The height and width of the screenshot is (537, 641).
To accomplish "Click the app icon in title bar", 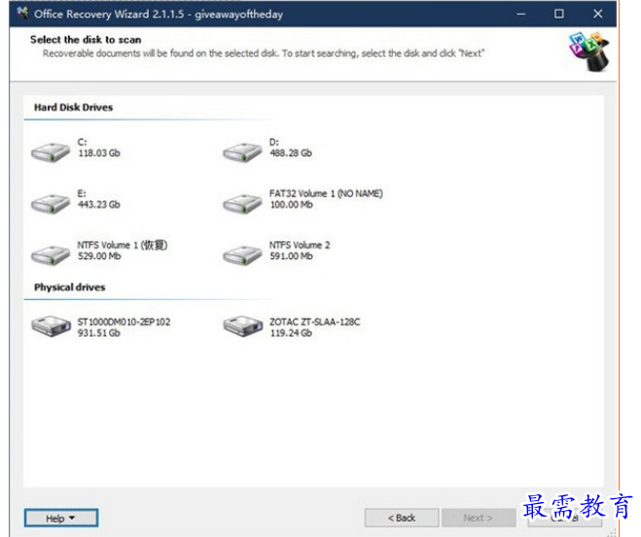I will [23, 13].
